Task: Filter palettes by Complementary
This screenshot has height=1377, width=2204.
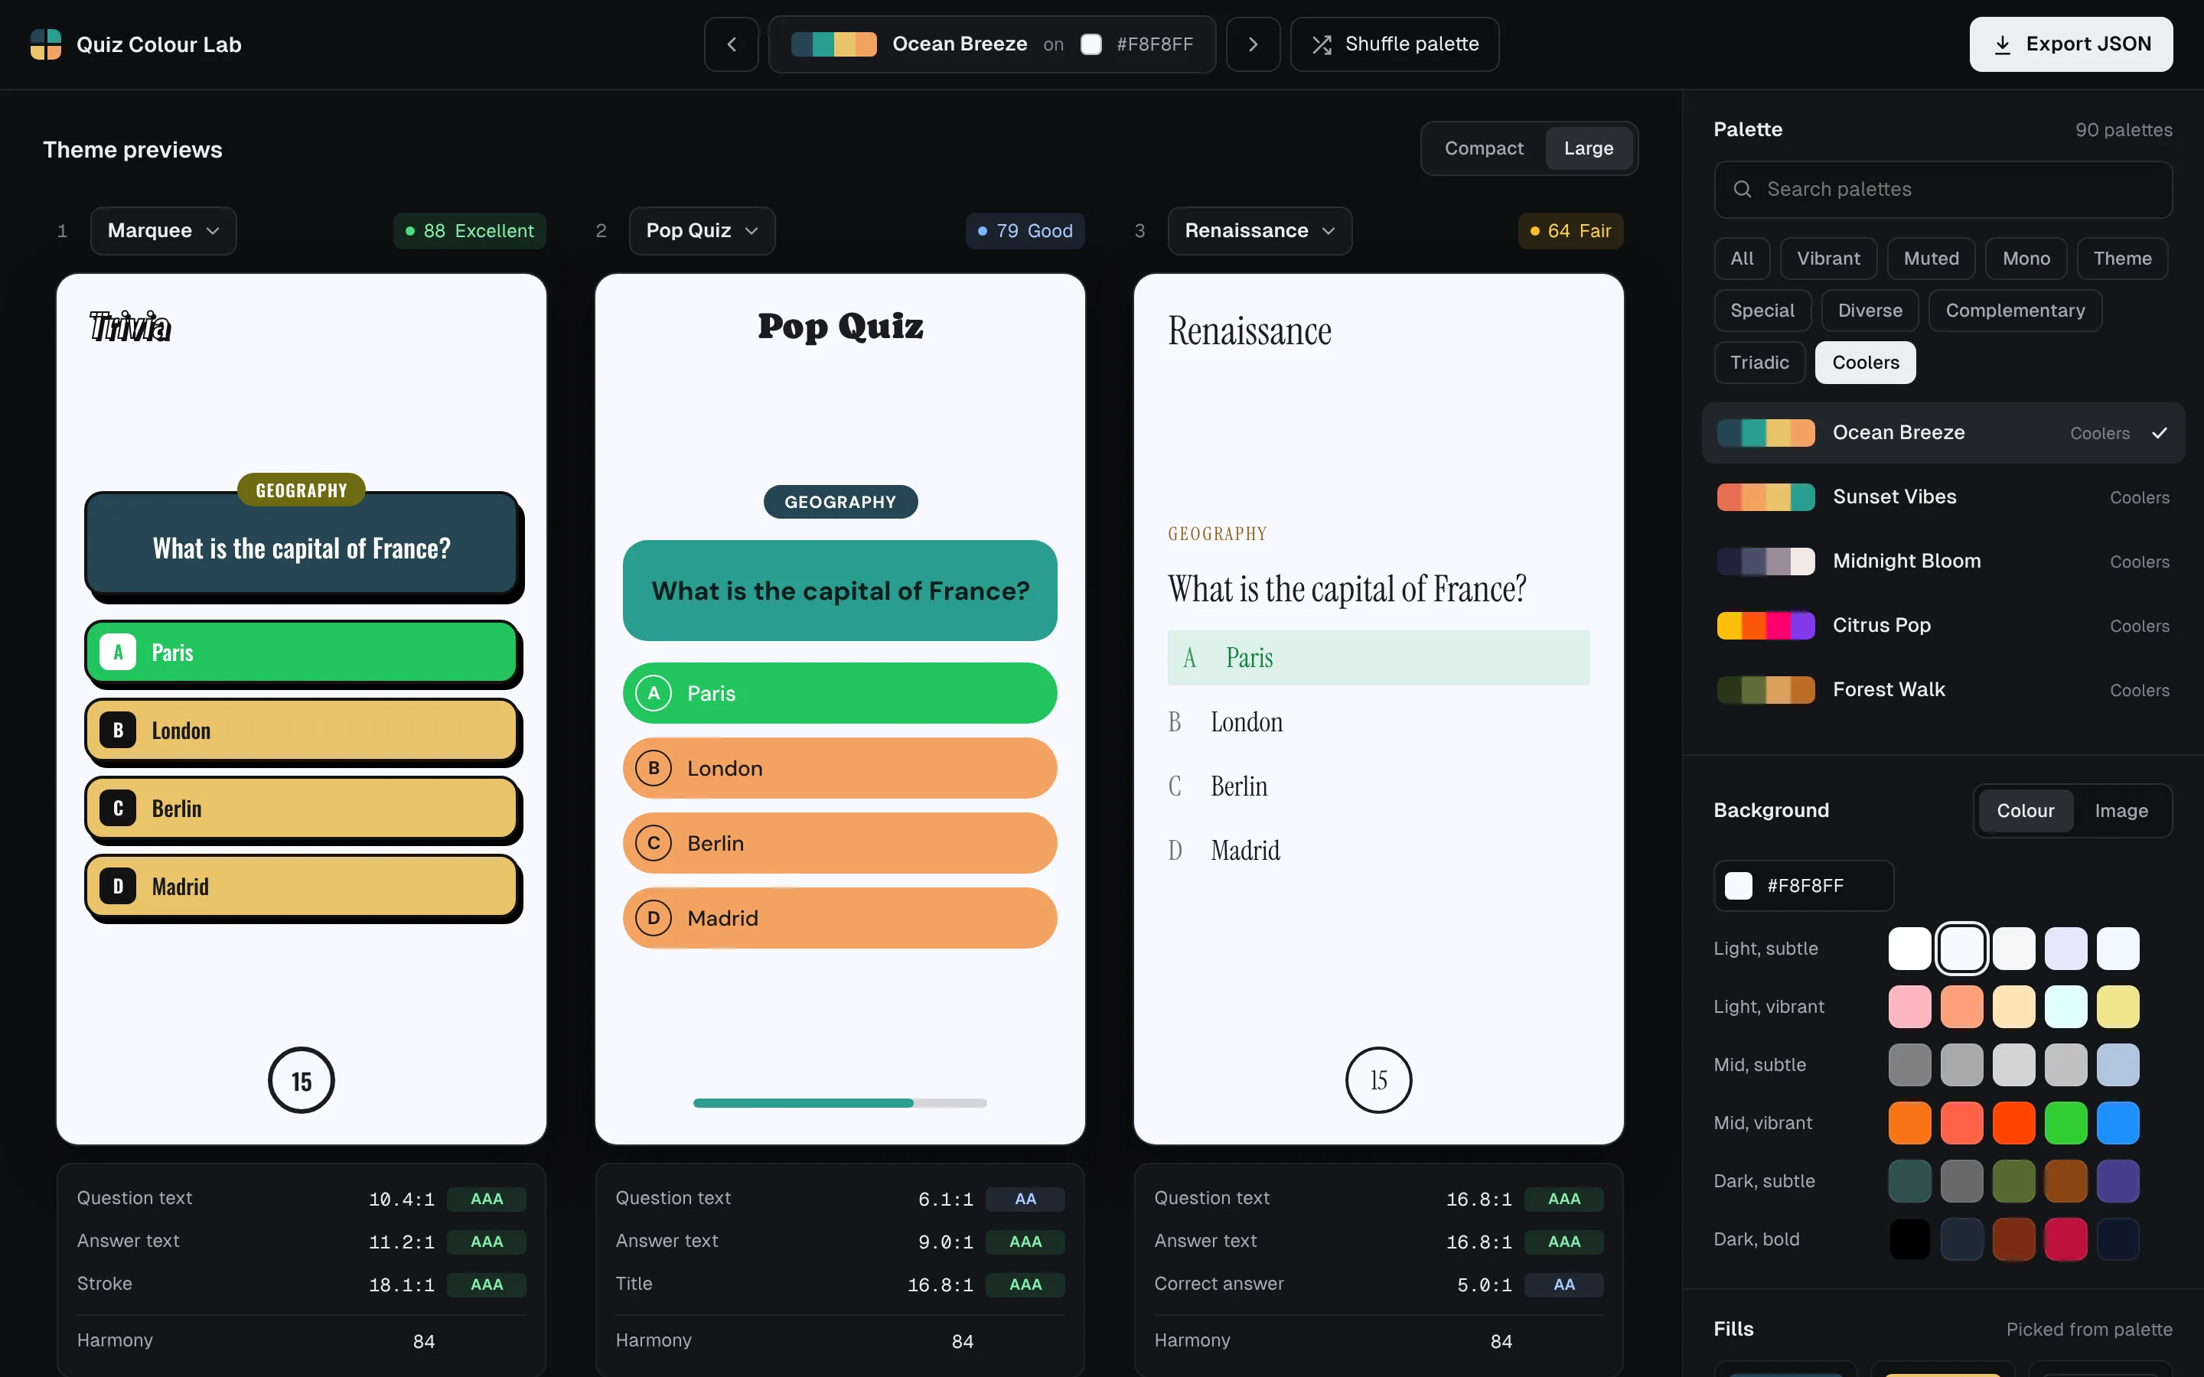Action: [2014, 311]
